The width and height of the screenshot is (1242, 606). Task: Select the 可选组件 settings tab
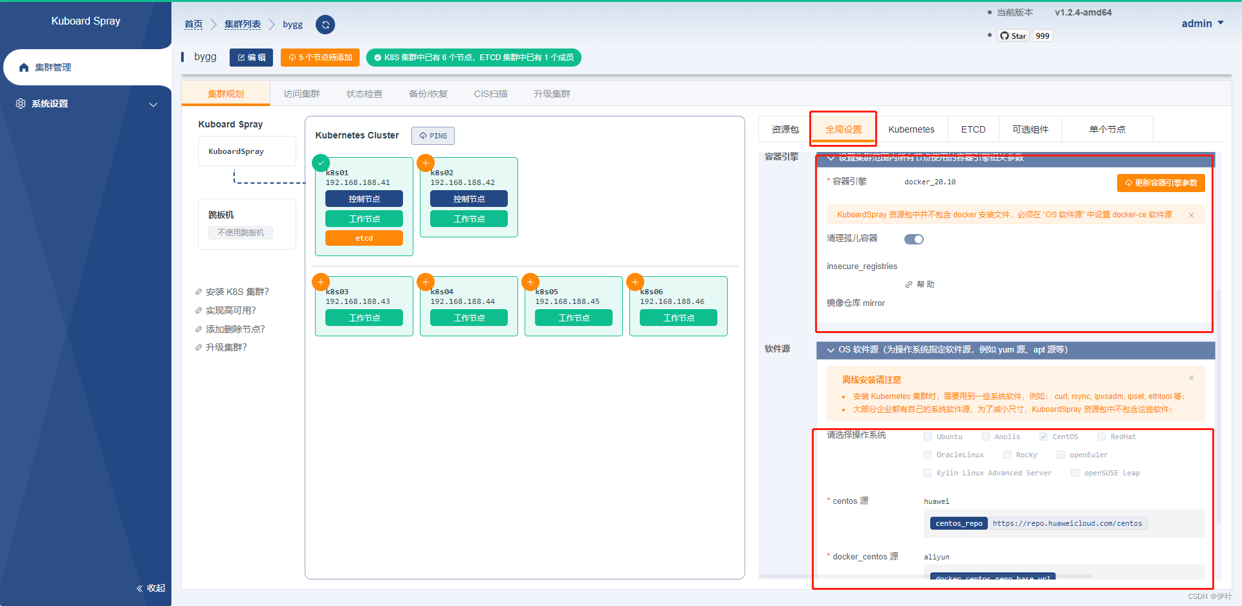click(1030, 129)
